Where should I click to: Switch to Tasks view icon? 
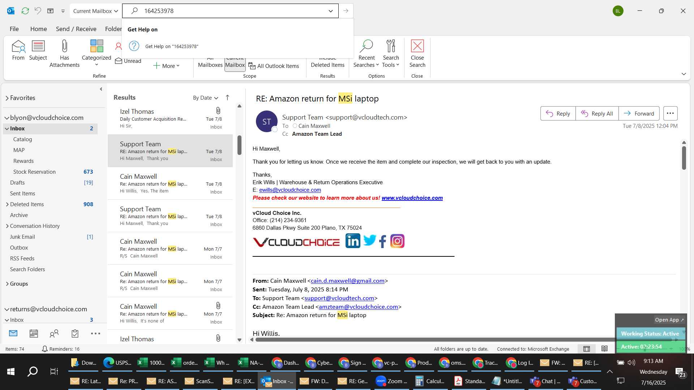point(75,333)
